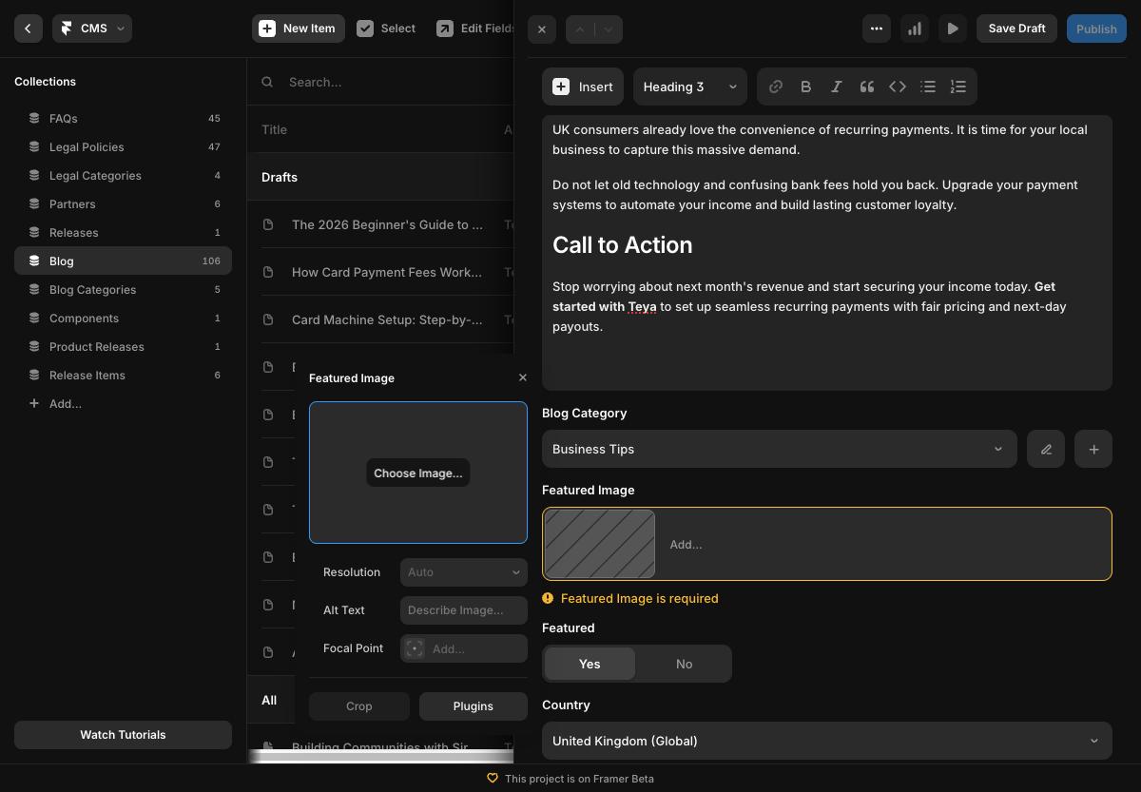This screenshot has width=1141, height=792.
Task: Insert a block quote via toolbar
Action: click(x=867, y=87)
